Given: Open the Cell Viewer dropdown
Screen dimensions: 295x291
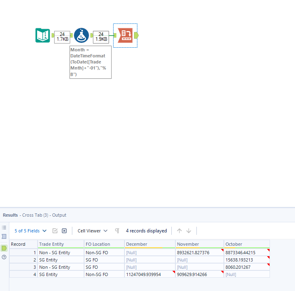Looking at the screenshot, I should coord(93,231).
